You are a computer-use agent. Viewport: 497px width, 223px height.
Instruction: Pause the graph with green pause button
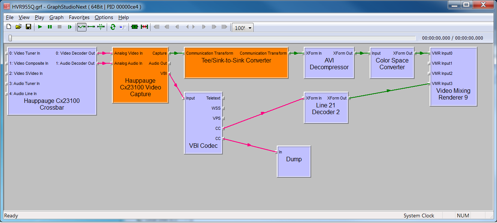[x=50, y=27]
